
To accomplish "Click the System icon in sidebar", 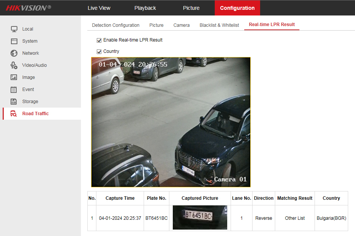I will coord(14,41).
